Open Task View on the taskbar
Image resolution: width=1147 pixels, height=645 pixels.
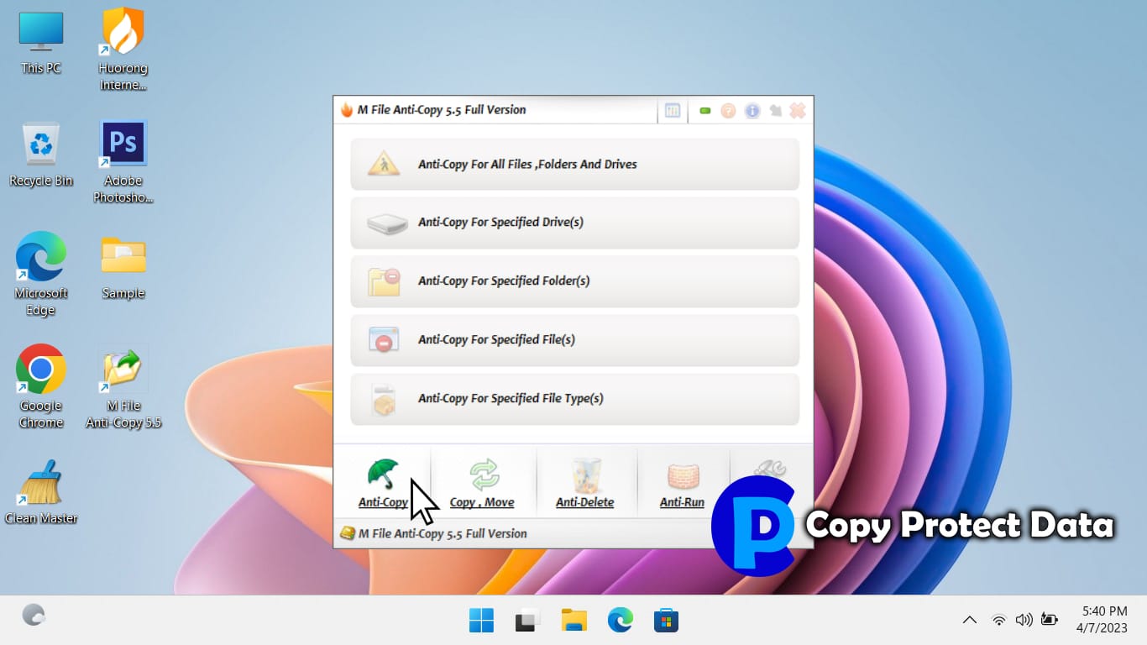click(527, 621)
